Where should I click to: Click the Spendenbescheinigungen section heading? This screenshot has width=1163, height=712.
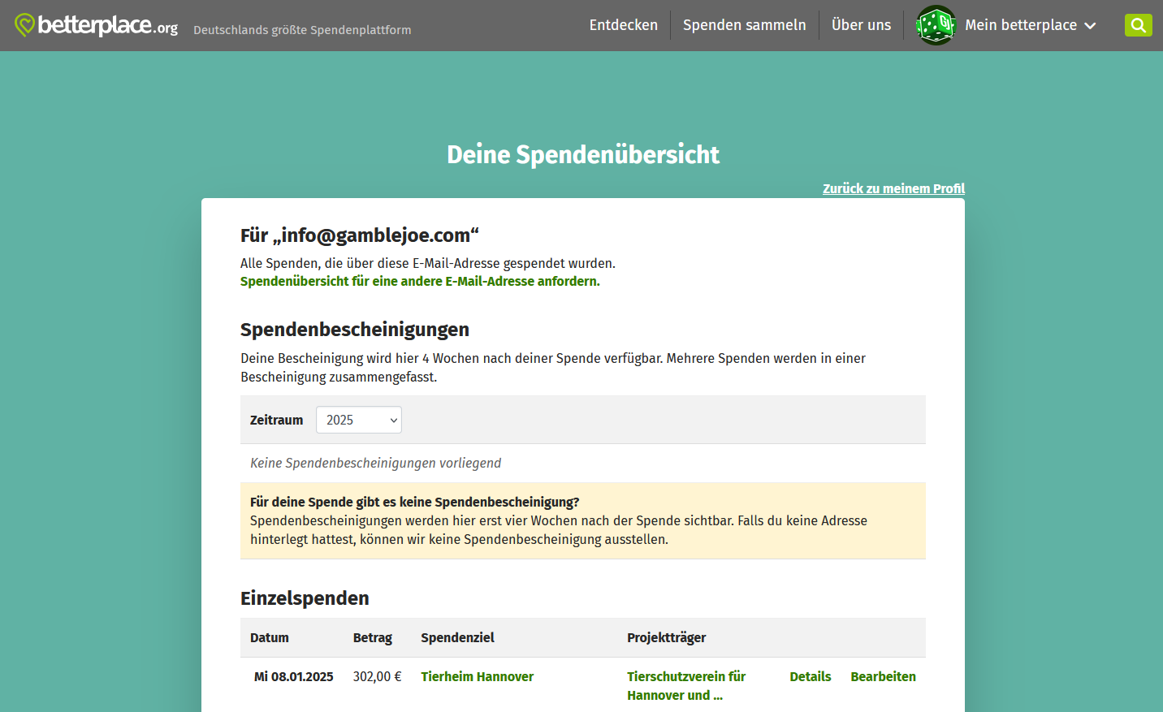(x=355, y=330)
